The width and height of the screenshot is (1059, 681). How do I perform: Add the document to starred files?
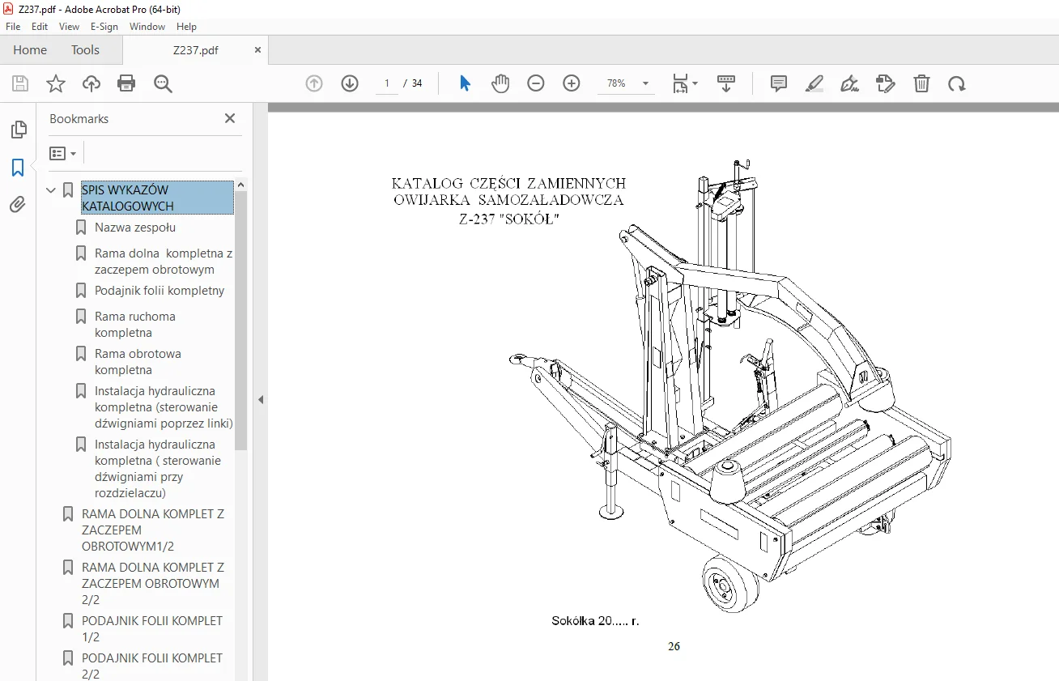(56, 83)
